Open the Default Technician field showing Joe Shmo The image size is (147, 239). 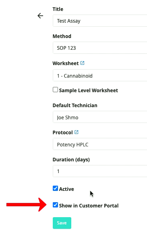[100, 117]
